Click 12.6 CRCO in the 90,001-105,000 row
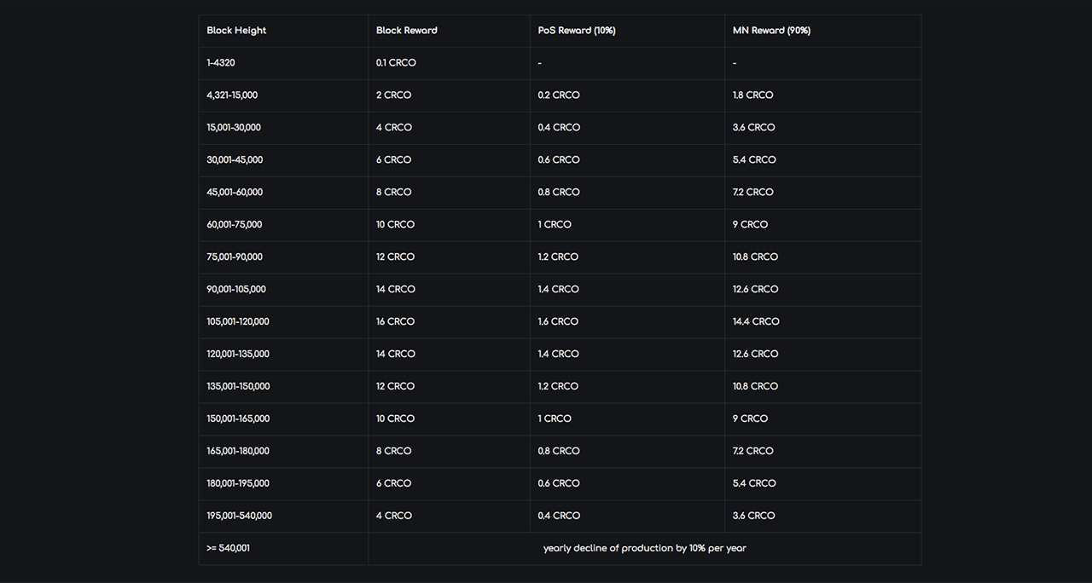 click(x=823, y=290)
